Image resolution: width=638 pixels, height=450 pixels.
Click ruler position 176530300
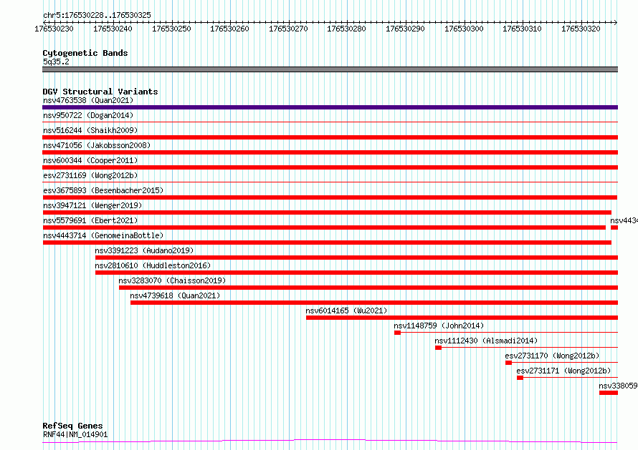464,29
